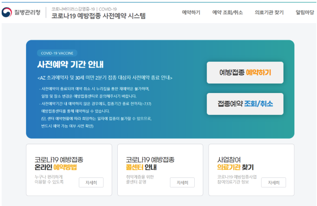Click 누구나 편리하게 이용할 수 있도록 text
Viewport: 317px width, 206px height.
point(49,179)
